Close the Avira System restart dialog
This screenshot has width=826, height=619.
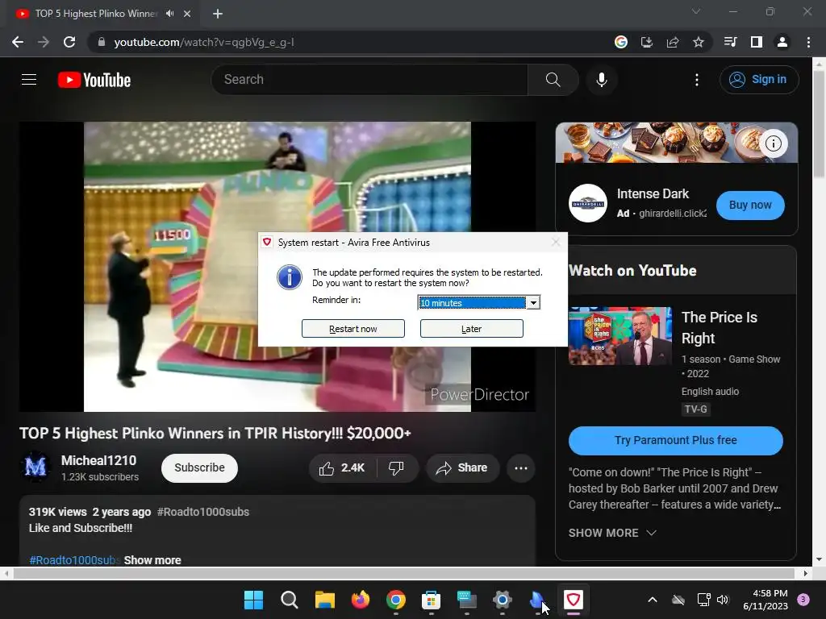[555, 242]
